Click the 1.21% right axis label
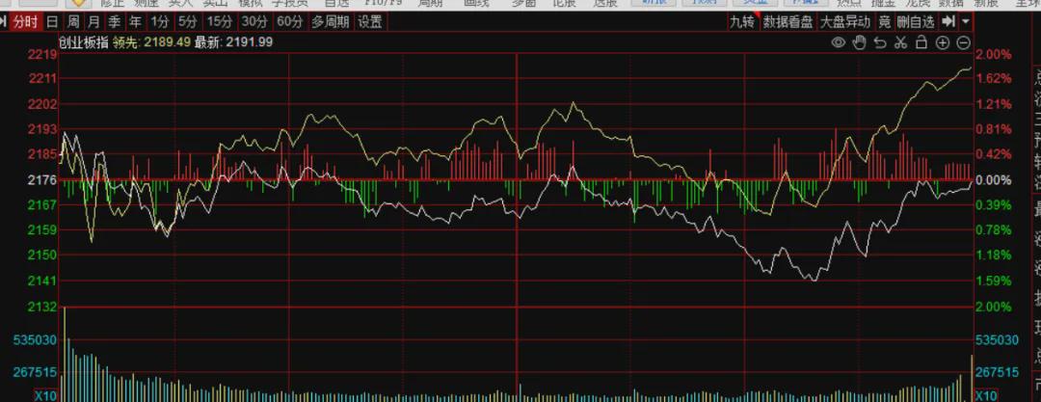 tap(994, 104)
